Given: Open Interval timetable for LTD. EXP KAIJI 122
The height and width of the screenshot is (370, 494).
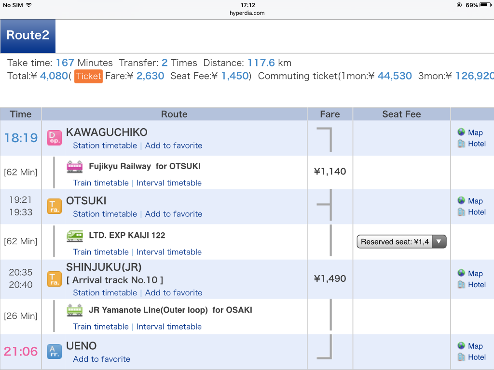Looking at the screenshot, I should pyautogui.click(x=169, y=252).
